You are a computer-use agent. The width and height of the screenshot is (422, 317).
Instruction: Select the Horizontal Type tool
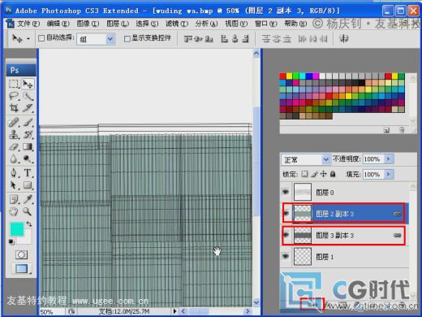[x=28, y=172]
